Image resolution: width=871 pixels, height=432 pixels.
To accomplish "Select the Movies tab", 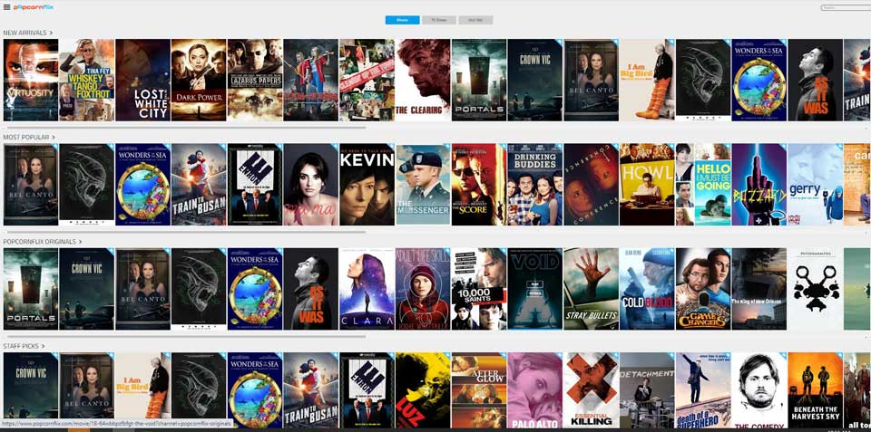I will (402, 20).
